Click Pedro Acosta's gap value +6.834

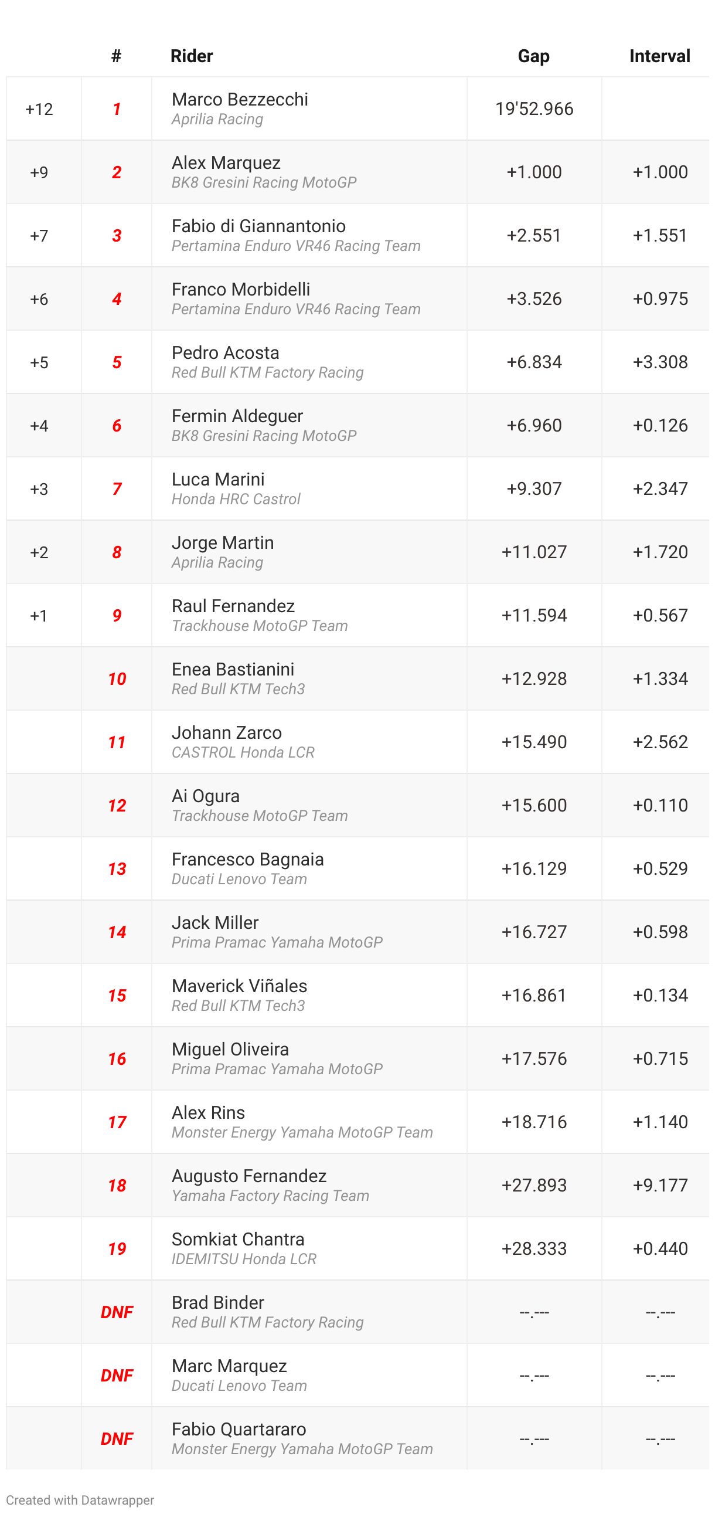click(x=534, y=361)
